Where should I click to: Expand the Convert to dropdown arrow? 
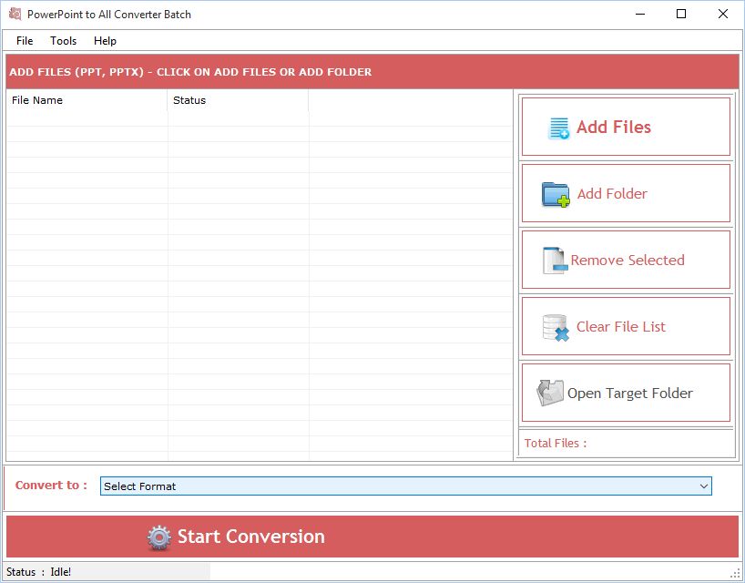click(704, 486)
